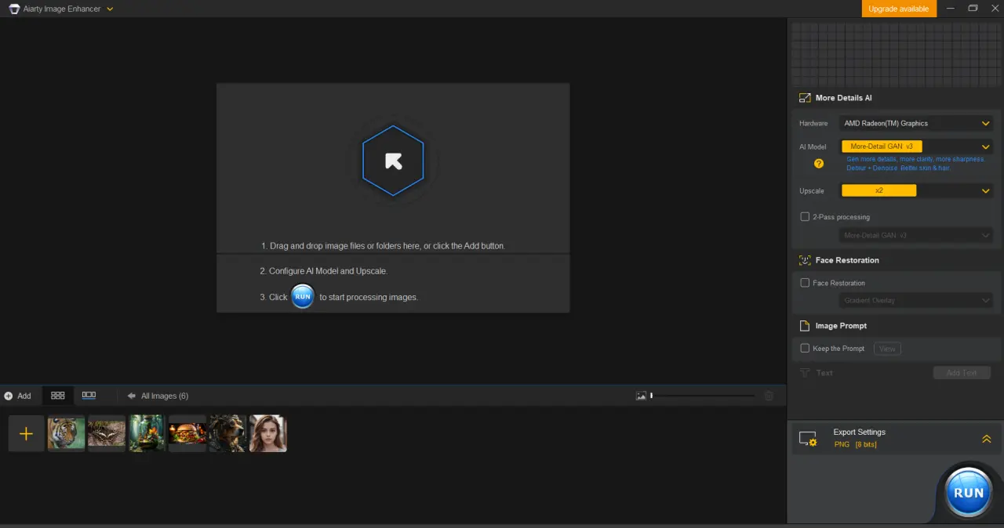
Task: Click the blue RUN icon in step 3
Action: [303, 297]
